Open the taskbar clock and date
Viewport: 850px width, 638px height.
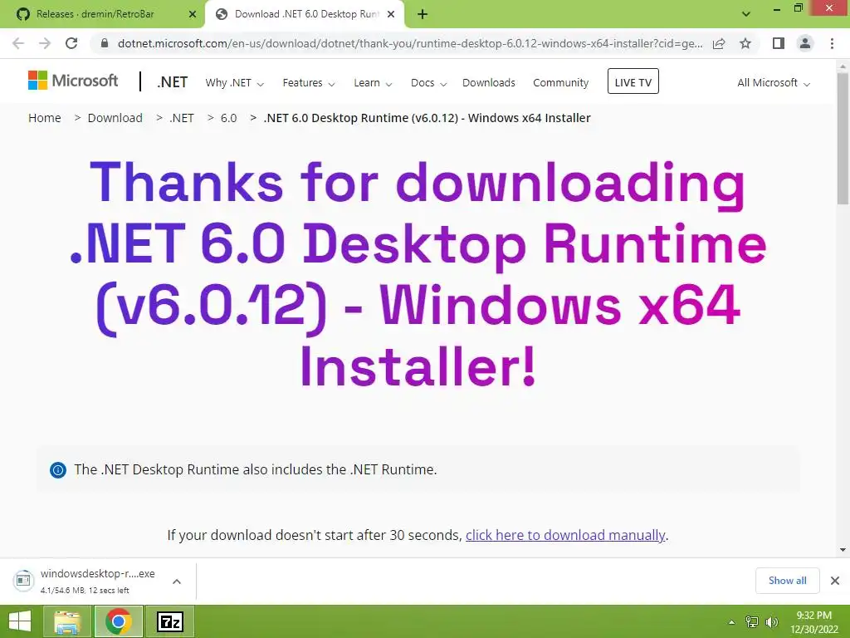coord(814,622)
